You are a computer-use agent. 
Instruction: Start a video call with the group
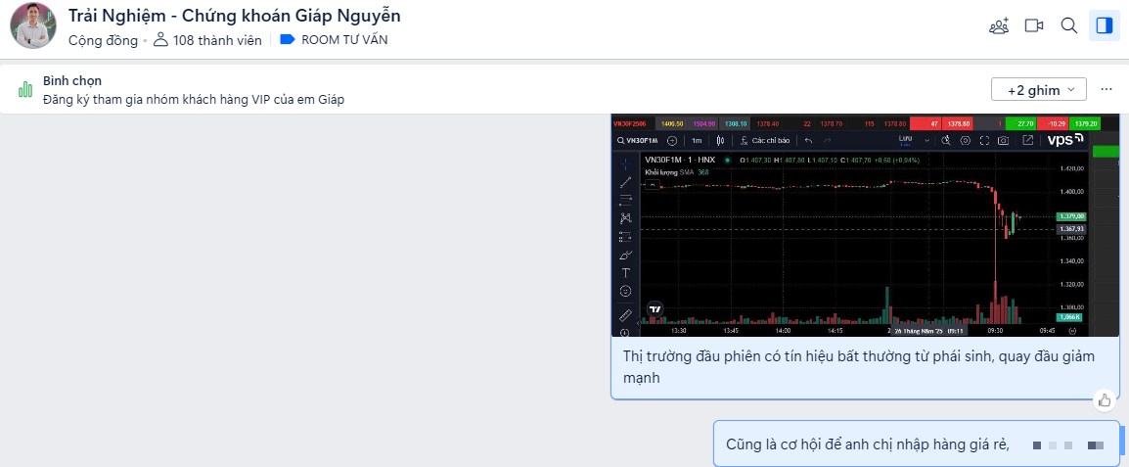1034,25
